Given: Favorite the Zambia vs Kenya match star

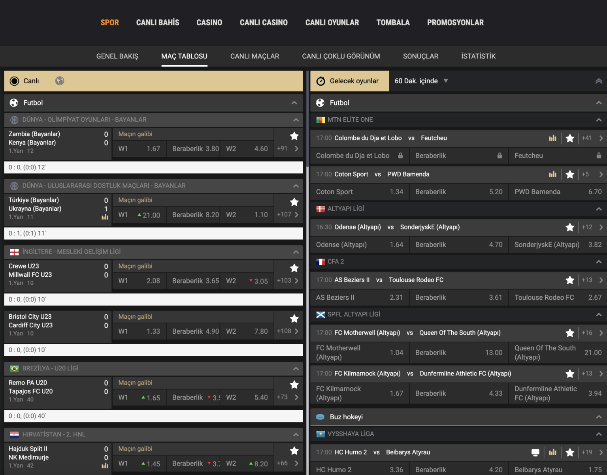Looking at the screenshot, I should pos(294,136).
